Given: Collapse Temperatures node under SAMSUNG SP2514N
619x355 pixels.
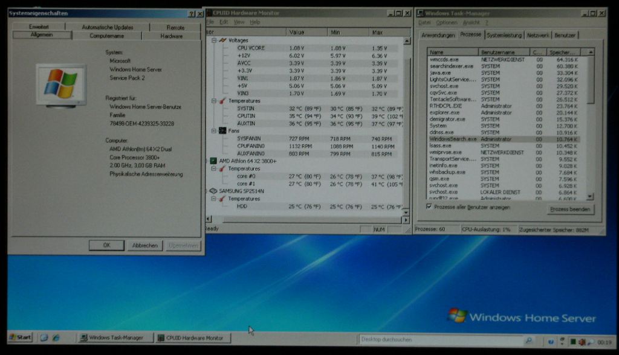Looking at the screenshot, I should (214, 199).
